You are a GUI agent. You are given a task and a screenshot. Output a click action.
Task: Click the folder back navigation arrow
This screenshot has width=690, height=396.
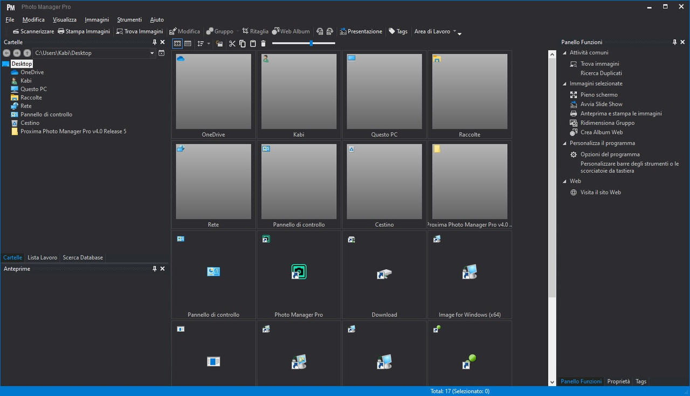click(6, 53)
